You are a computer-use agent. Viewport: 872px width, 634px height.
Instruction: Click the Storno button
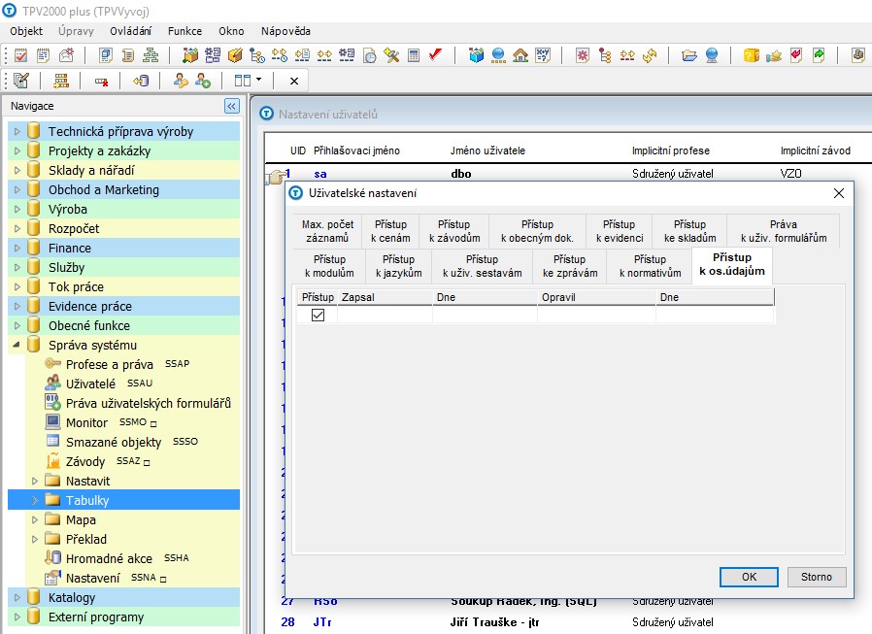[x=816, y=577]
